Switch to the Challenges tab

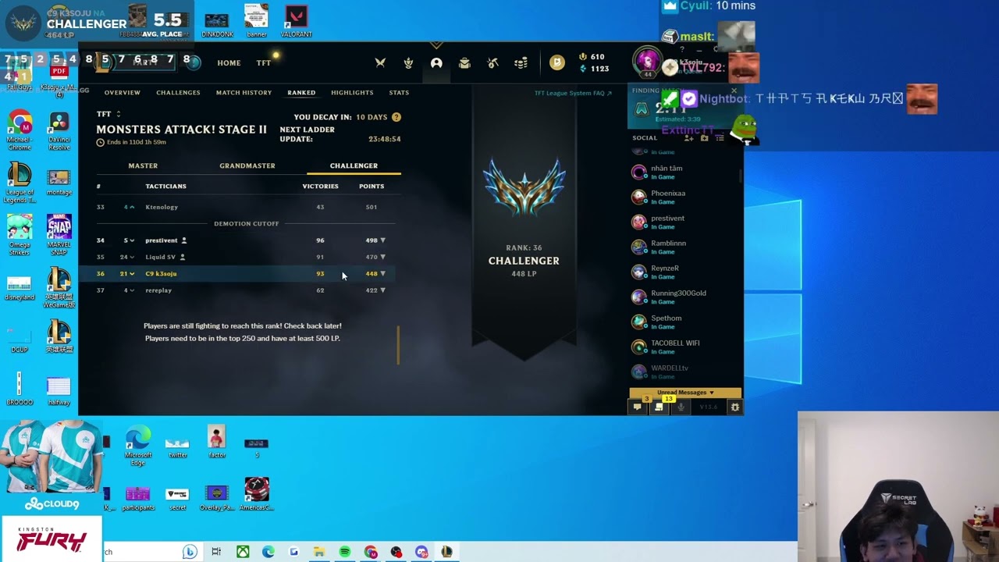tap(178, 93)
